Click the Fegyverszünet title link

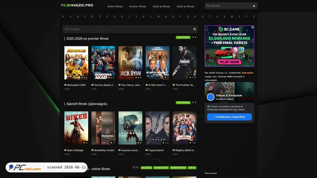pyautogui.click(x=156, y=150)
